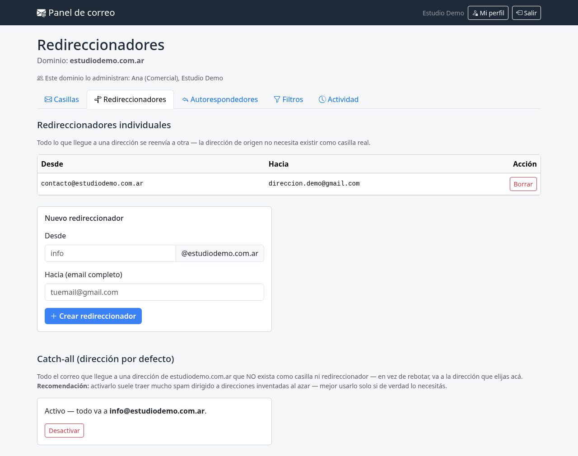The height and width of the screenshot is (456, 578).
Task: Open the Casillas tab
Action: [62, 99]
